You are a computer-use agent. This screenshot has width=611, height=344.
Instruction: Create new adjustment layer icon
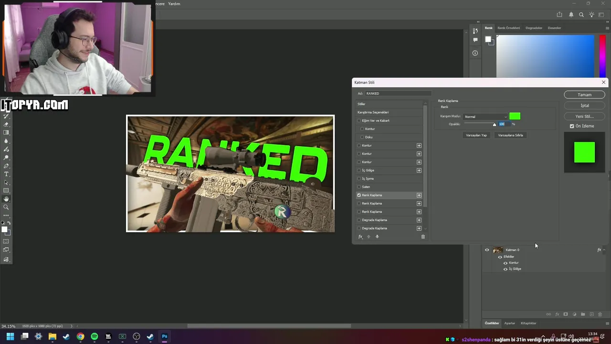(x=574, y=314)
